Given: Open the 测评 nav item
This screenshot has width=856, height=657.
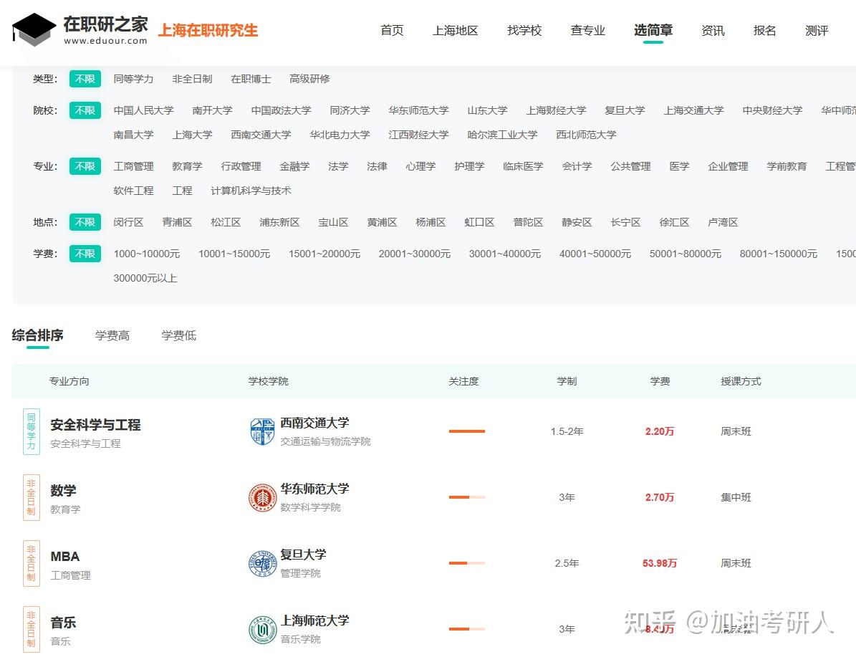Looking at the screenshot, I should pos(817,31).
